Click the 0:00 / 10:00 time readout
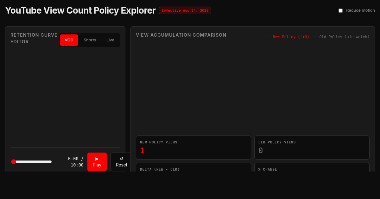The height and width of the screenshot is (199, 380). tap(76, 162)
